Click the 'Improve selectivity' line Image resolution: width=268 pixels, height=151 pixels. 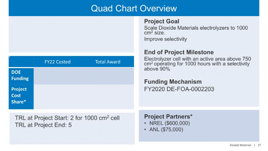[165, 39]
